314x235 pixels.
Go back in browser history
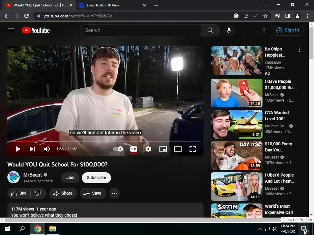tap(7, 16)
